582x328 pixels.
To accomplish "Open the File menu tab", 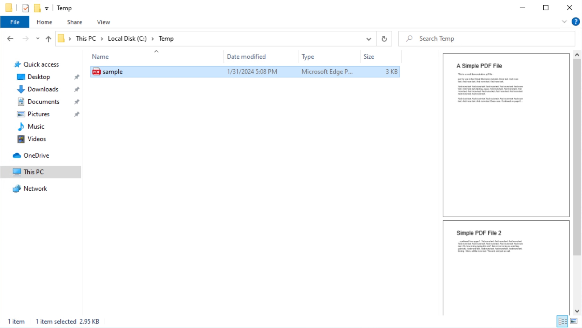I will pyautogui.click(x=15, y=22).
